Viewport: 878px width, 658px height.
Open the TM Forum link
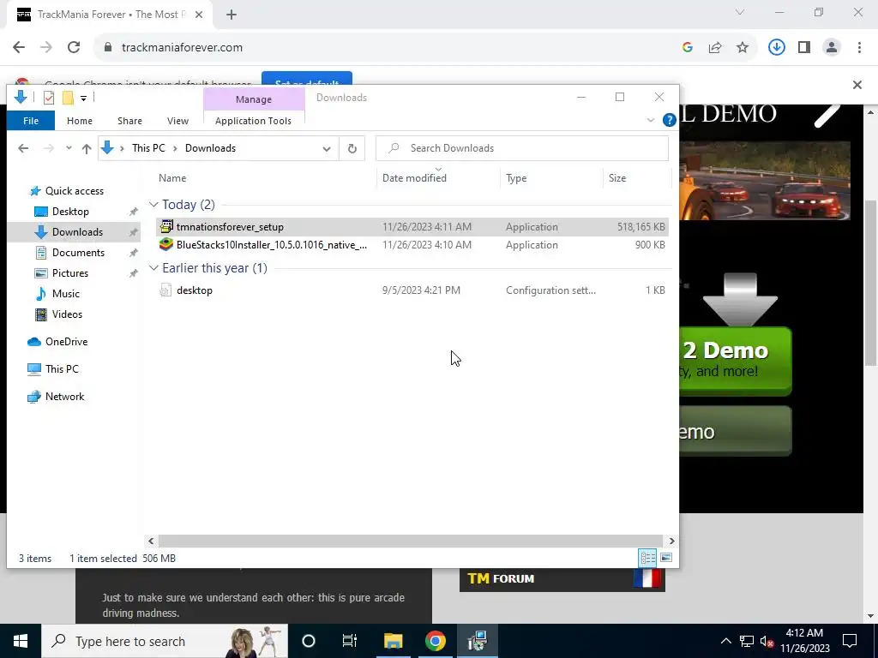coord(562,579)
